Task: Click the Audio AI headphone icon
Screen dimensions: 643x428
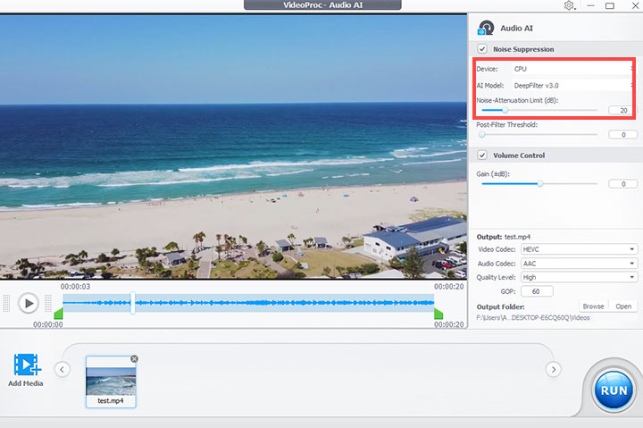Action: pos(487,28)
